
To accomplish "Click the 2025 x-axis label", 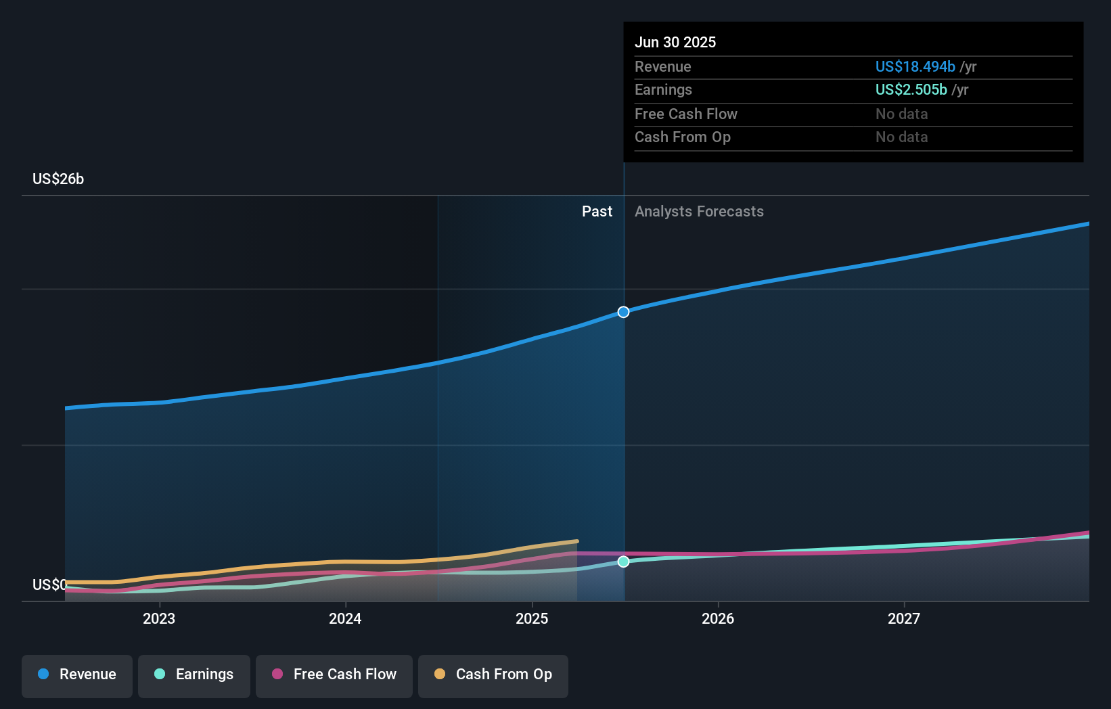I will click(532, 618).
